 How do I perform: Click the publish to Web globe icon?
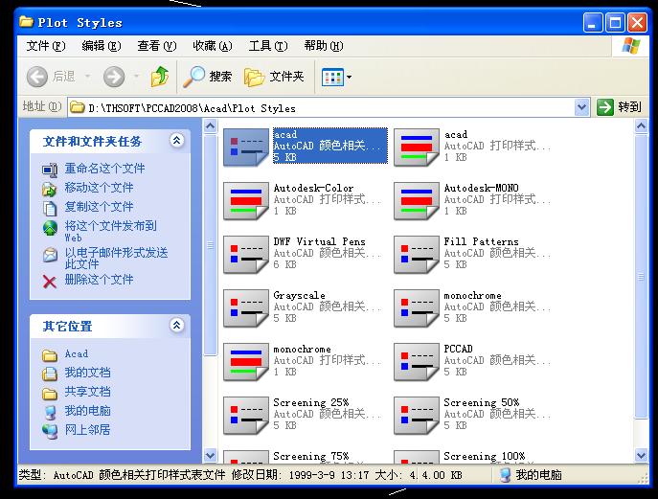(x=50, y=228)
